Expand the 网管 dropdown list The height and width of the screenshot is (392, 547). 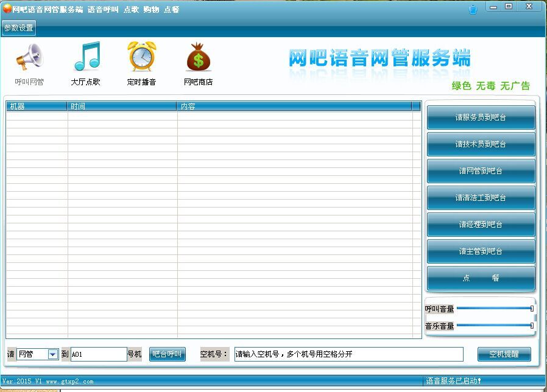tap(52, 354)
